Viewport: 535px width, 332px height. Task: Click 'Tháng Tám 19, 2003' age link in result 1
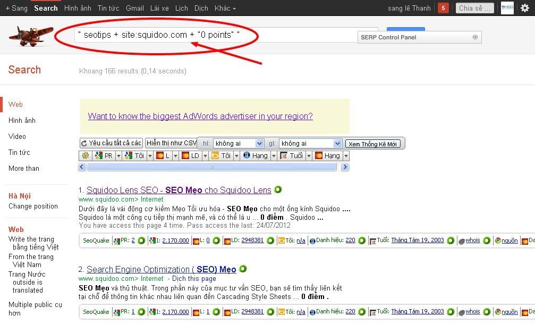[x=417, y=240]
